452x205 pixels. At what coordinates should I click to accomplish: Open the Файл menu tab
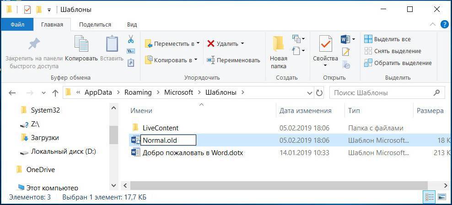[17, 25]
